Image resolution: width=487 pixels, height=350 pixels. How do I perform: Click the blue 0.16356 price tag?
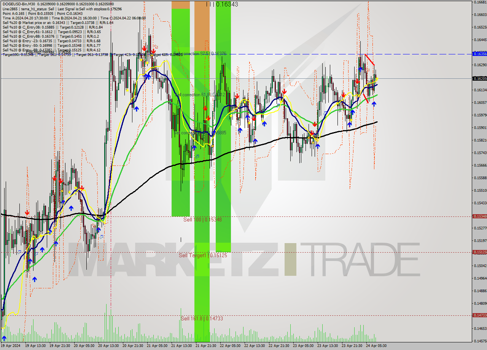479,54
